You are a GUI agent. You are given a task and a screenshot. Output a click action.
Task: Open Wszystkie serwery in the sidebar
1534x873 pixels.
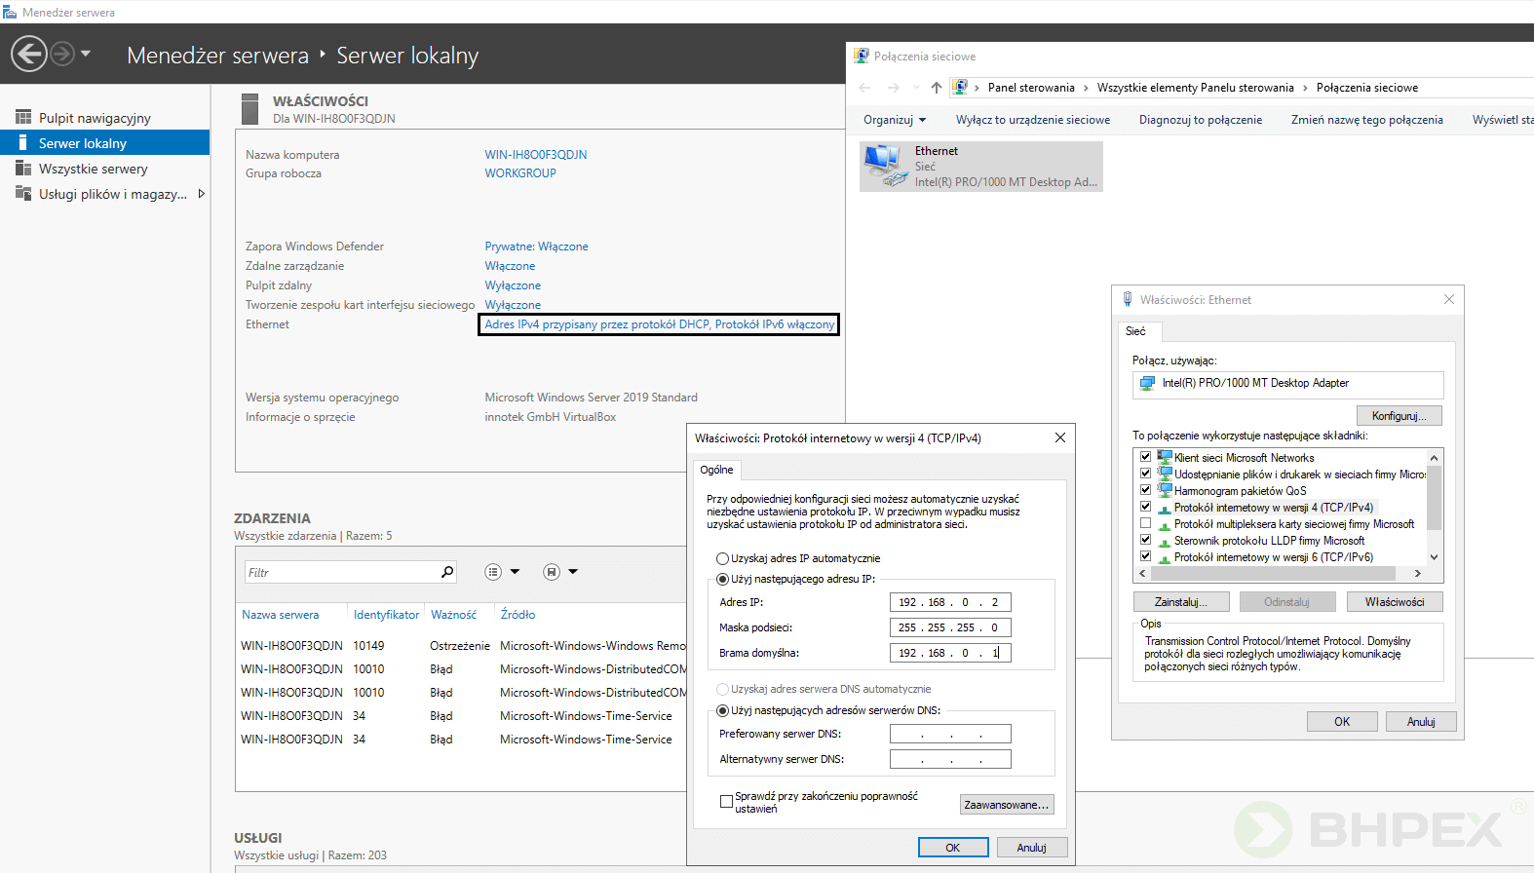(93, 169)
